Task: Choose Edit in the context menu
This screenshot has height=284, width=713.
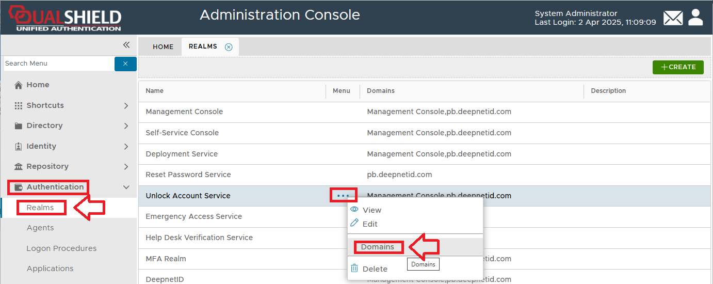Action: (370, 224)
